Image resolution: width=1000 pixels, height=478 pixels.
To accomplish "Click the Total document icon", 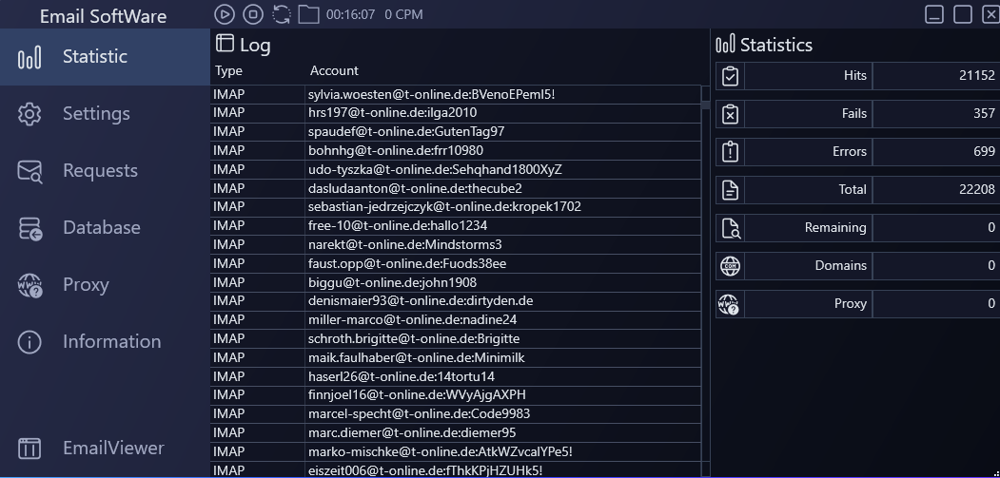I will pos(730,190).
